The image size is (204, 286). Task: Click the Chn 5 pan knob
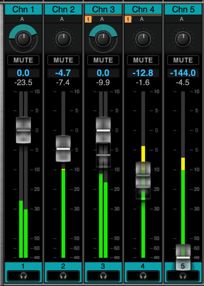[x=183, y=39]
